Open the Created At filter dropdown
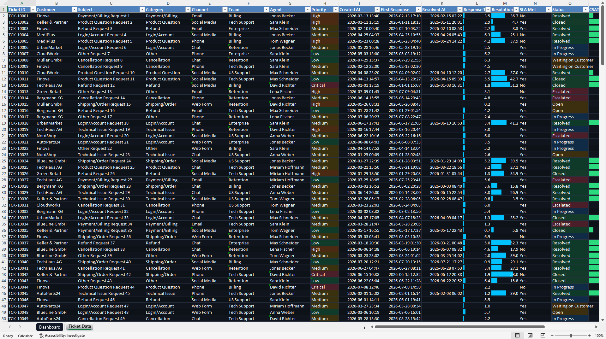The width and height of the screenshot is (606, 339). 377,9
